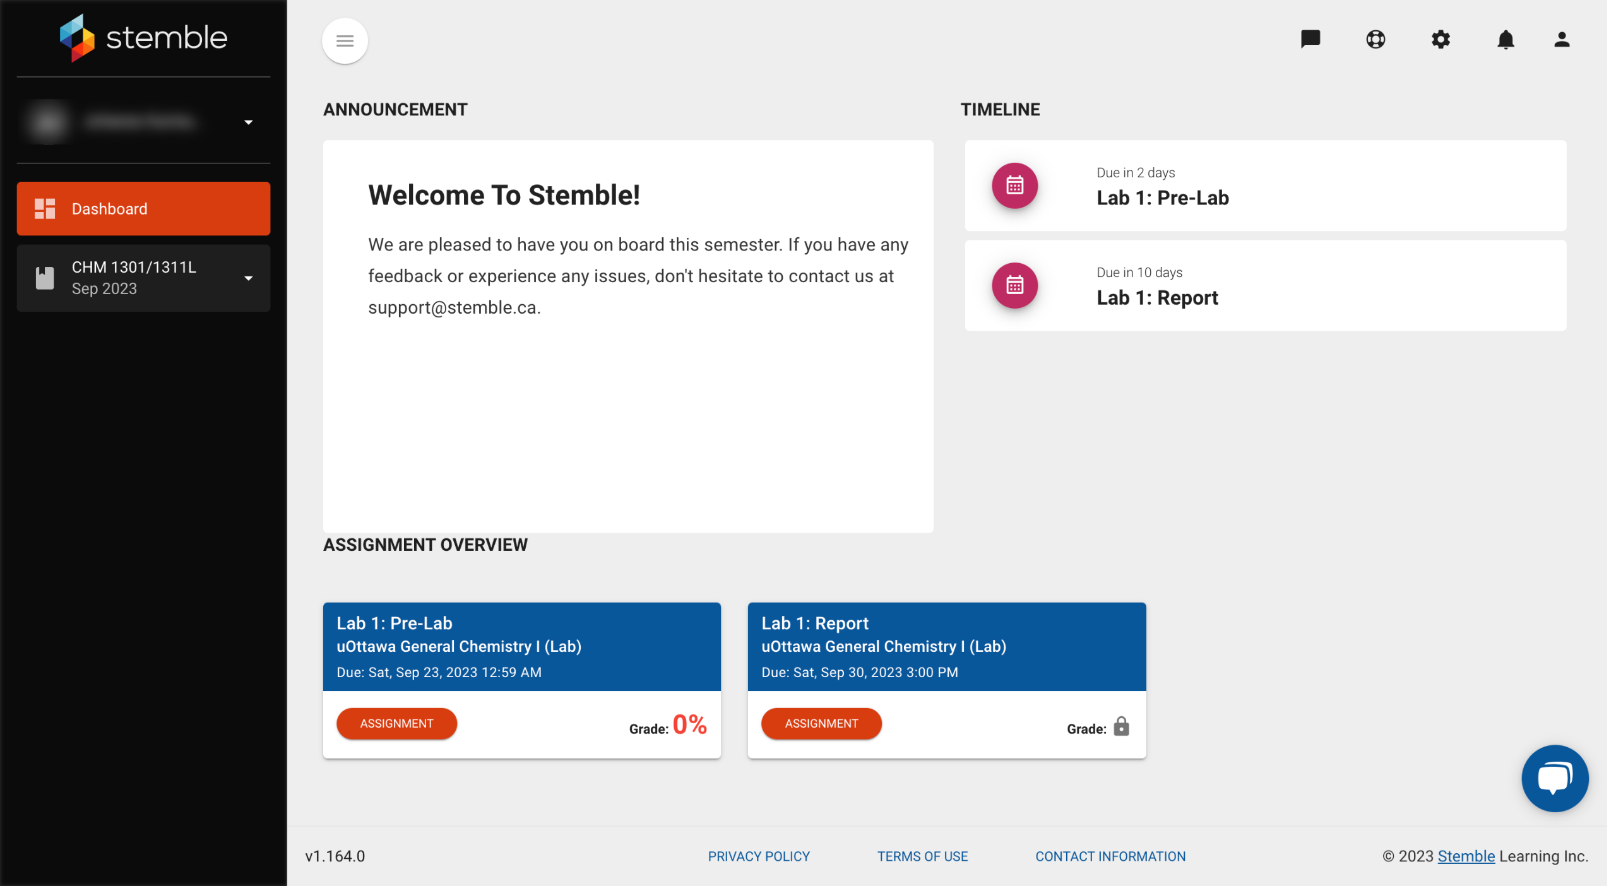Expand the CHM 1301/1311L course dropdown
This screenshot has height=886, width=1616.
(248, 278)
